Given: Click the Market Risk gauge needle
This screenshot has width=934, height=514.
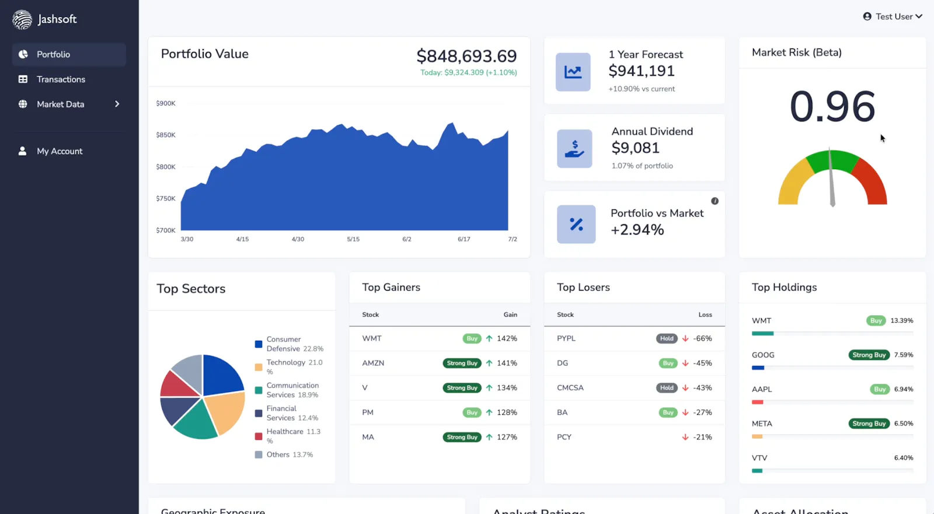Looking at the screenshot, I should pos(831,177).
